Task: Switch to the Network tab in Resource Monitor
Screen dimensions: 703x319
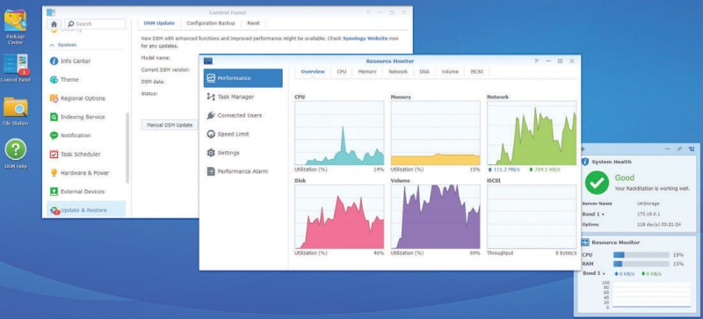Action: click(x=398, y=71)
